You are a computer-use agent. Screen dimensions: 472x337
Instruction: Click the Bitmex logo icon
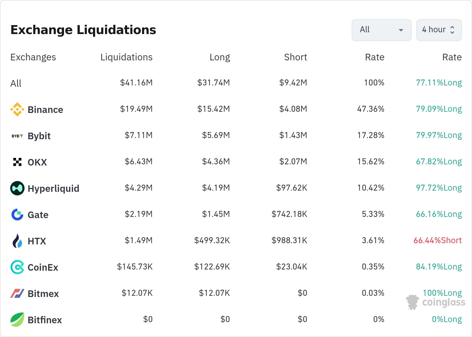coord(17,293)
